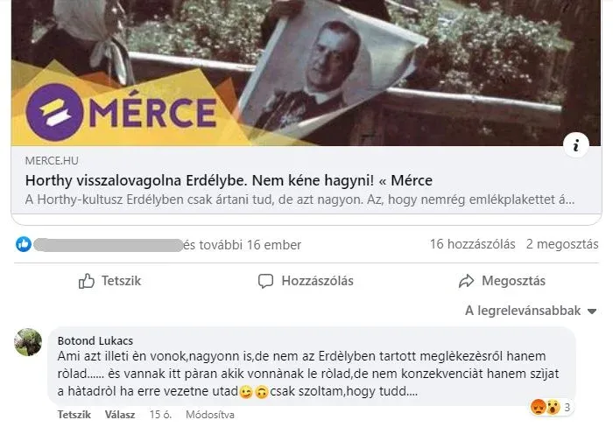Click the blue like reaction icon
613x427 pixels.
click(x=24, y=244)
